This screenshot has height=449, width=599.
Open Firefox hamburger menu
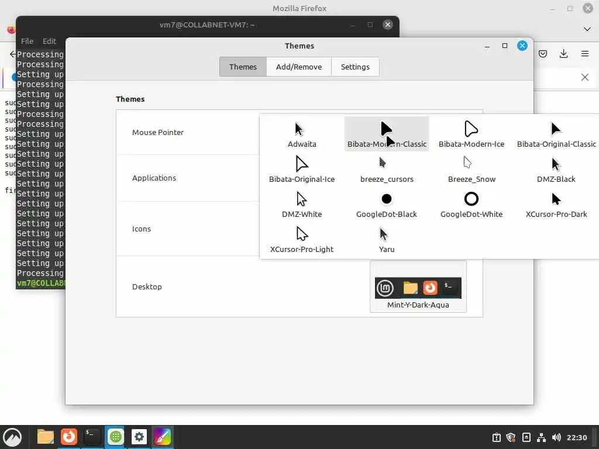click(585, 54)
